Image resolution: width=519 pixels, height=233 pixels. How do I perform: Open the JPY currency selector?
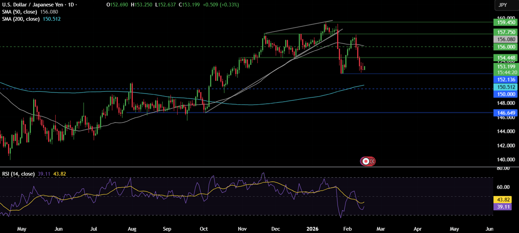pos(502,5)
